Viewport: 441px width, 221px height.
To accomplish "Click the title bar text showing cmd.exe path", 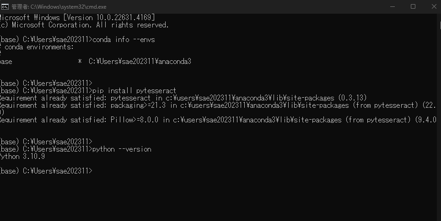I will pos(59,7).
